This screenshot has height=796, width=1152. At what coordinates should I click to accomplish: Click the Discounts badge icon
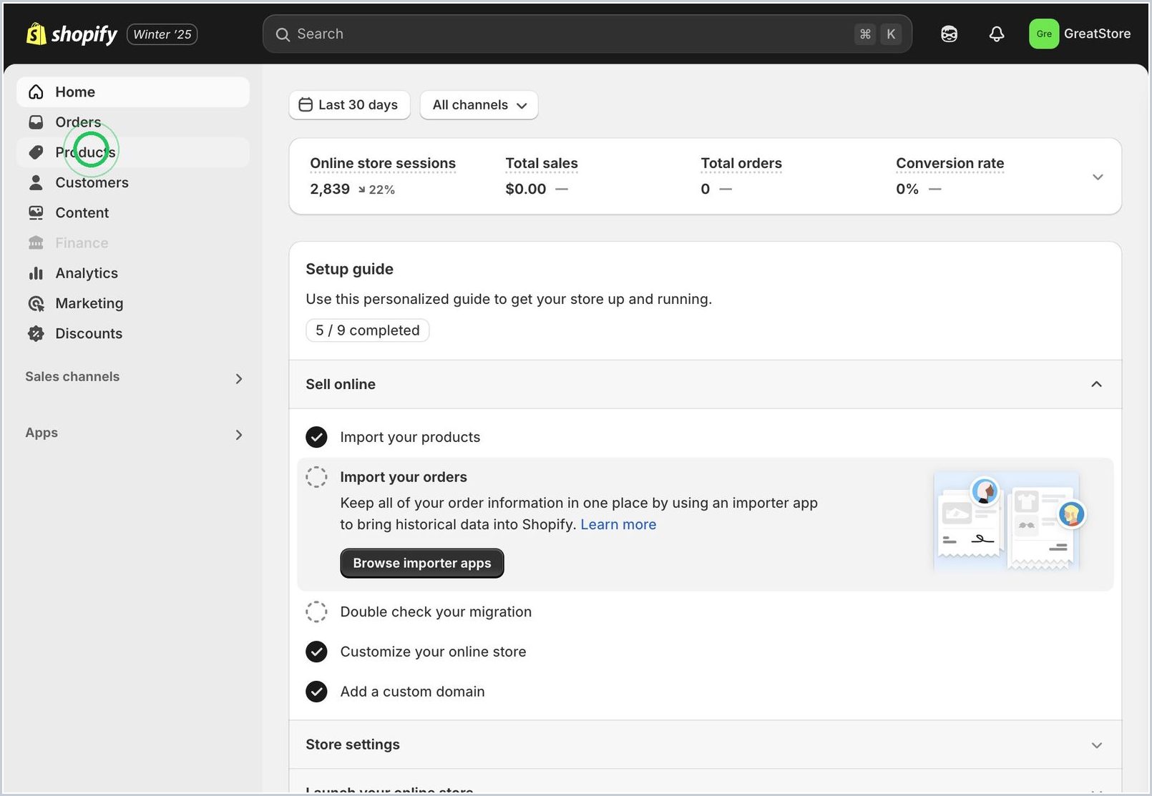point(36,333)
